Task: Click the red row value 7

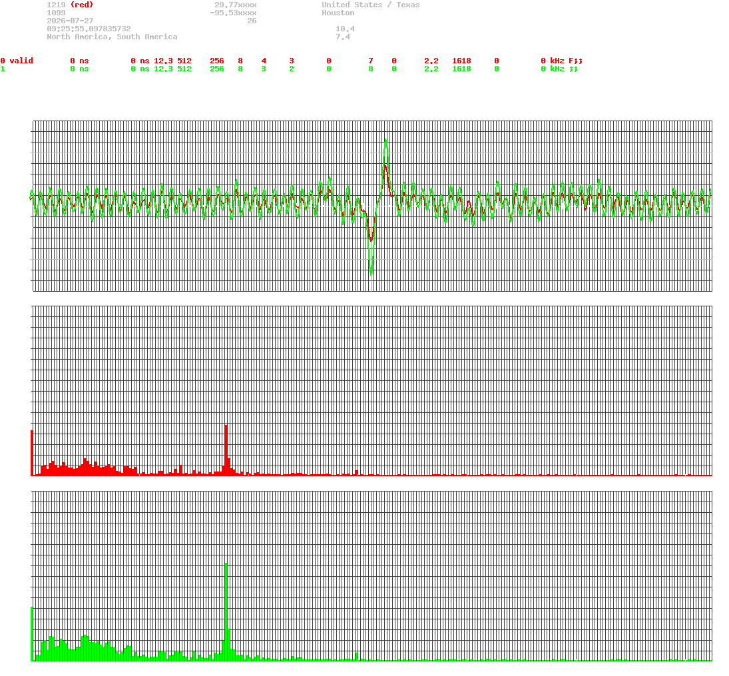Action: [371, 61]
